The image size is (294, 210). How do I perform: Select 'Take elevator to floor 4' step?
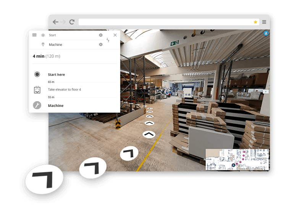[64, 90]
